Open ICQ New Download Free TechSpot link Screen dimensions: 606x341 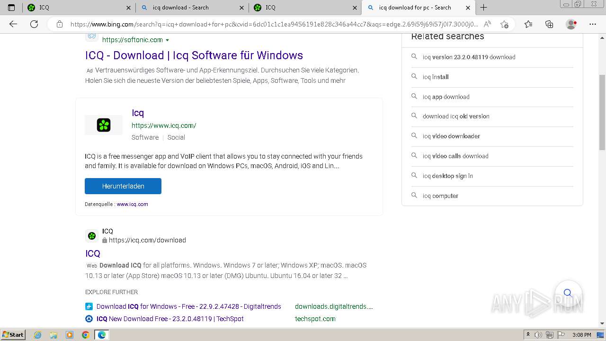click(170, 319)
